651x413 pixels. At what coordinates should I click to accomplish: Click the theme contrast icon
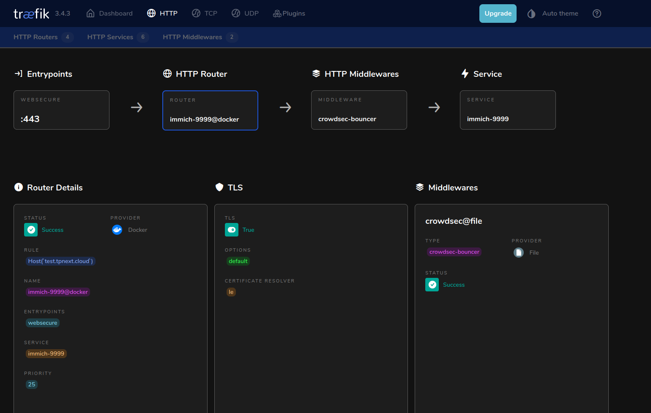531,14
